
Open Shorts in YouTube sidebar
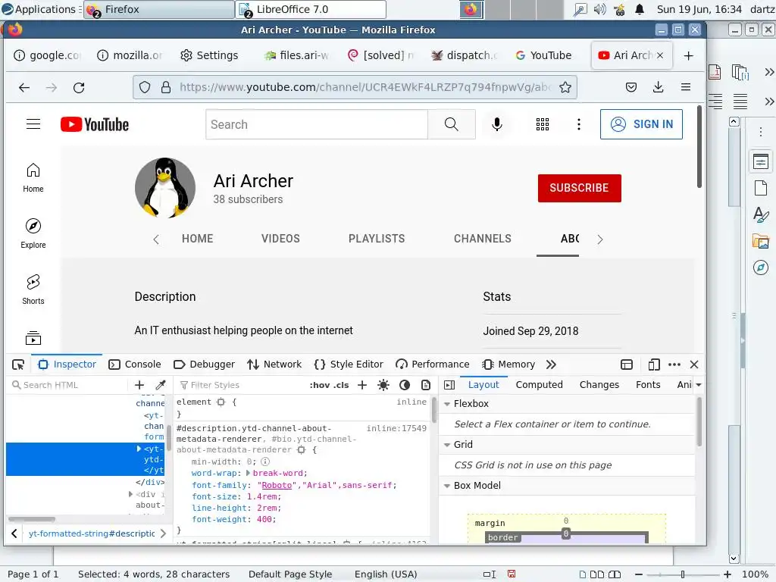pos(33,290)
